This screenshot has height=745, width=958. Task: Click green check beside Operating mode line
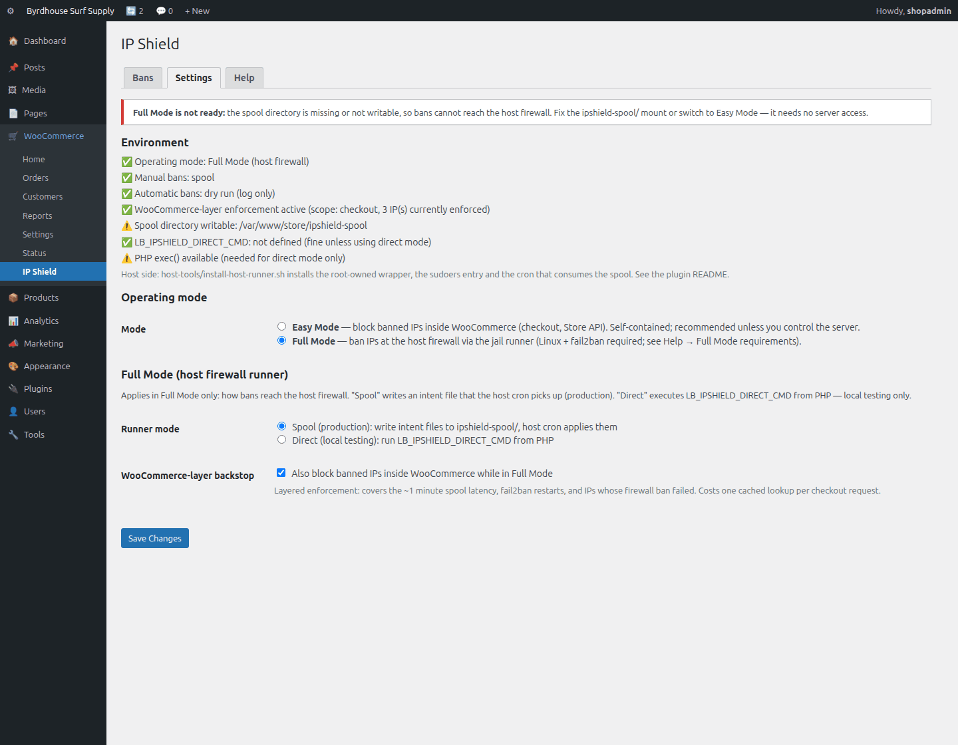(x=126, y=162)
